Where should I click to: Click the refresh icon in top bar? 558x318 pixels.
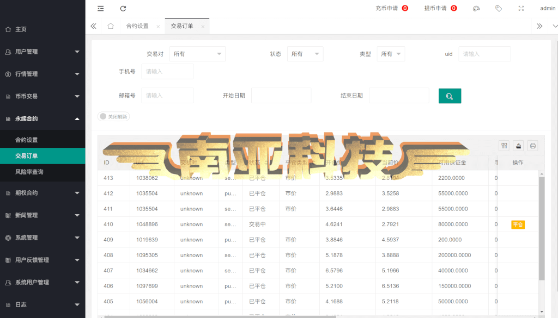click(x=123, y=9)
